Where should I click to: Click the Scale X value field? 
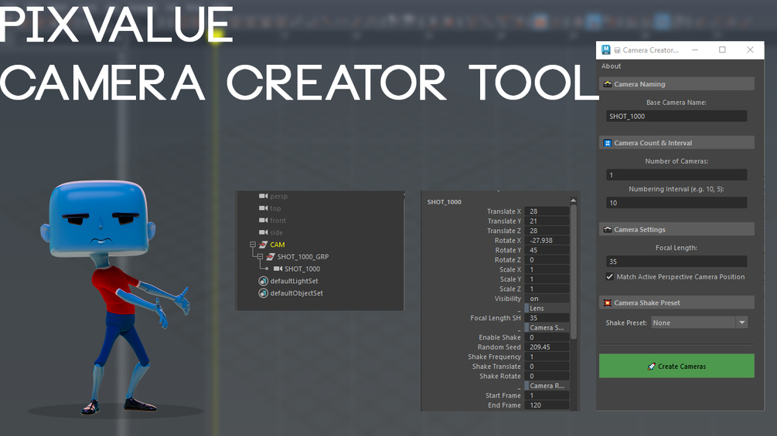pyautogui.click(x=547, y=269)
